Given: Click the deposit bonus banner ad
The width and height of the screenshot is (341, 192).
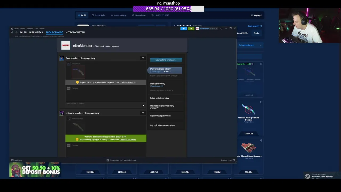Looking at the screenshot, I should tap(35, 170).
